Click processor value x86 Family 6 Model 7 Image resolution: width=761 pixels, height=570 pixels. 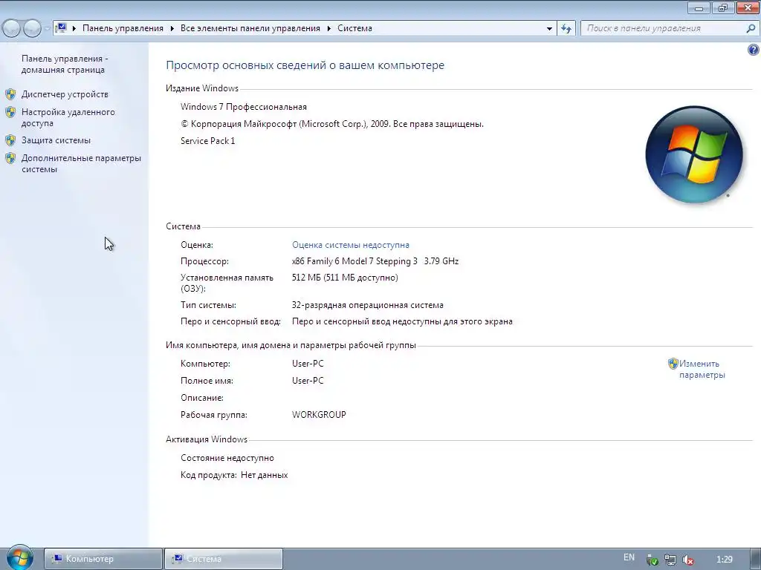pos(375,261)
